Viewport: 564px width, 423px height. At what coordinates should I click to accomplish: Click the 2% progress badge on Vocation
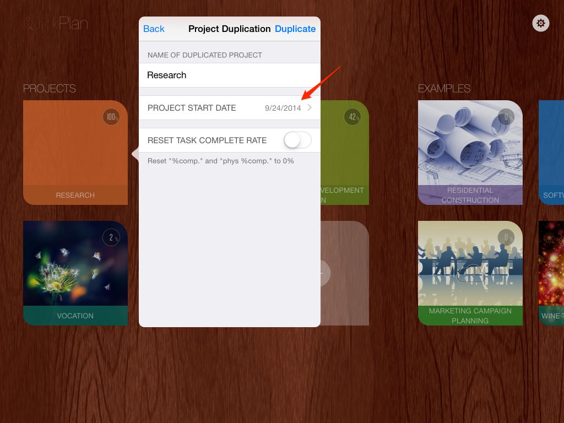click(x=111, y=237)
